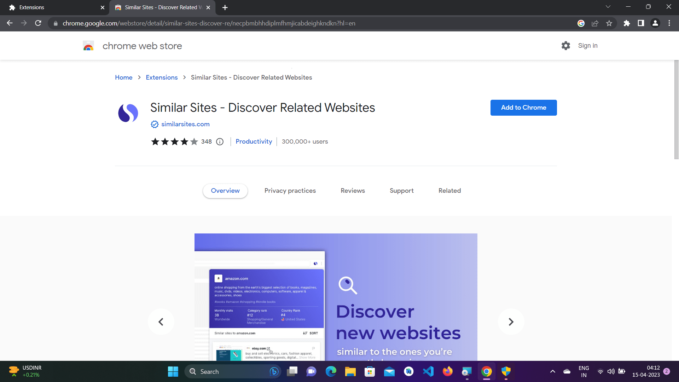Open Firefox from the taskbar
This screenshot has width=679, height=382.
pos(447,371)
